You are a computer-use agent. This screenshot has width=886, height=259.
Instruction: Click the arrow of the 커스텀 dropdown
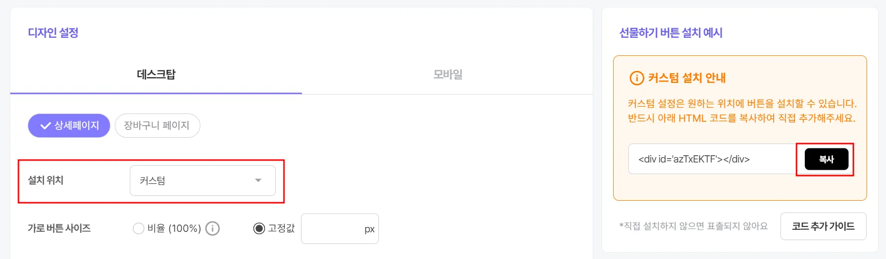(x=258, y=180)
